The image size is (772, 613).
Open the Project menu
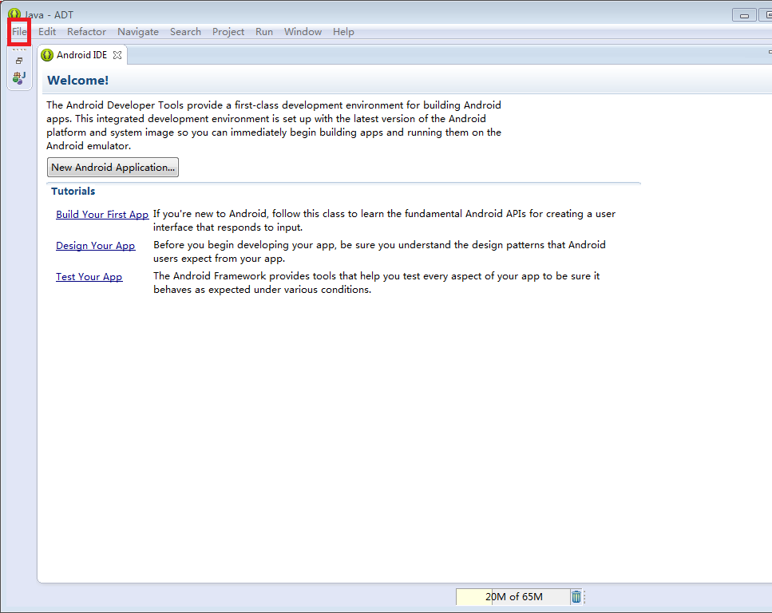(x=228, y=31)
